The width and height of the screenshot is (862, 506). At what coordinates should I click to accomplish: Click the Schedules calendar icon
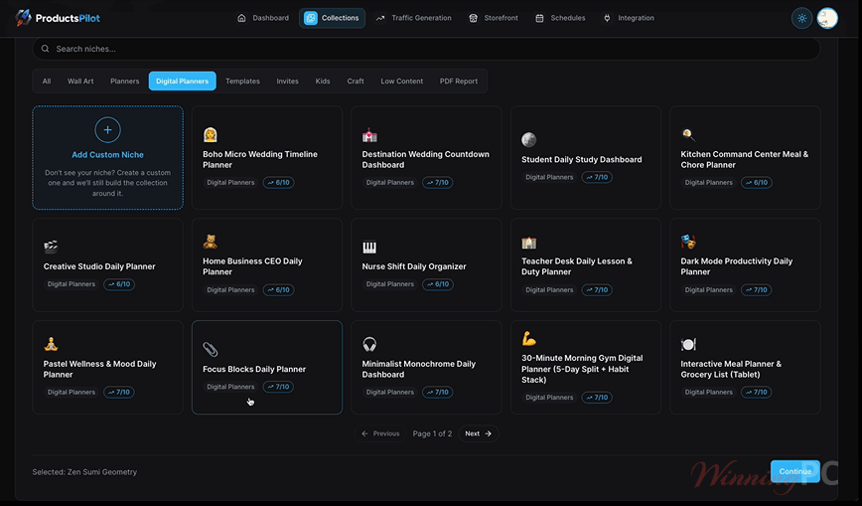539,18
